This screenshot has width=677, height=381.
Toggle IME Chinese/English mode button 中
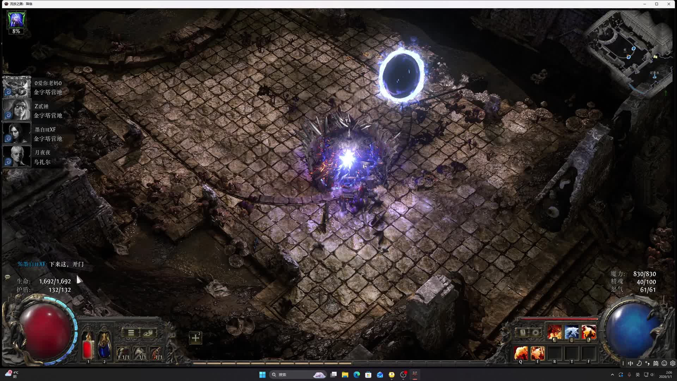point(630,363)
